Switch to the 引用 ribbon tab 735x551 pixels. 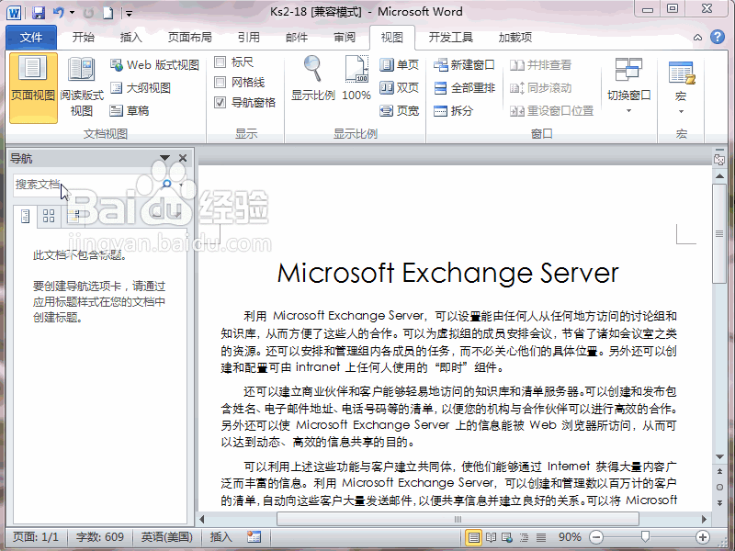(248, 38)
